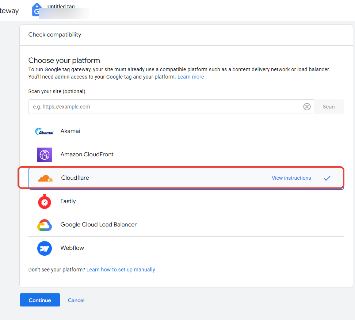This screenshot has height=320, width=355.
Task: Click the Amazon CloudFront purple icon
Action: [x=45, y=155]
